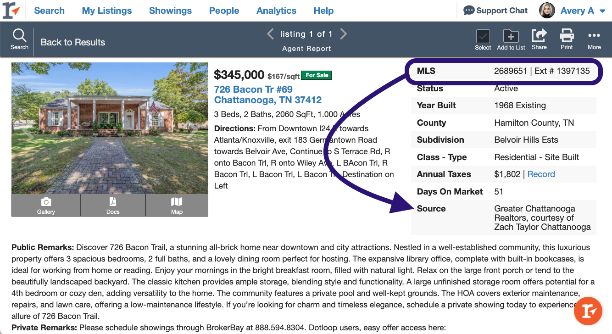Open the My Listings menu
This screenshot has height=334, width=612.
pyautogui.click(x=107, y=11)
